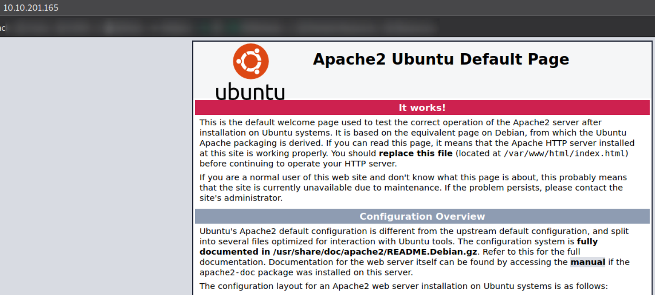Click the "Apache2 Ubuntu Default Page" heading
This screenshot has height=295, width=655.
click(x=441, y=59)
